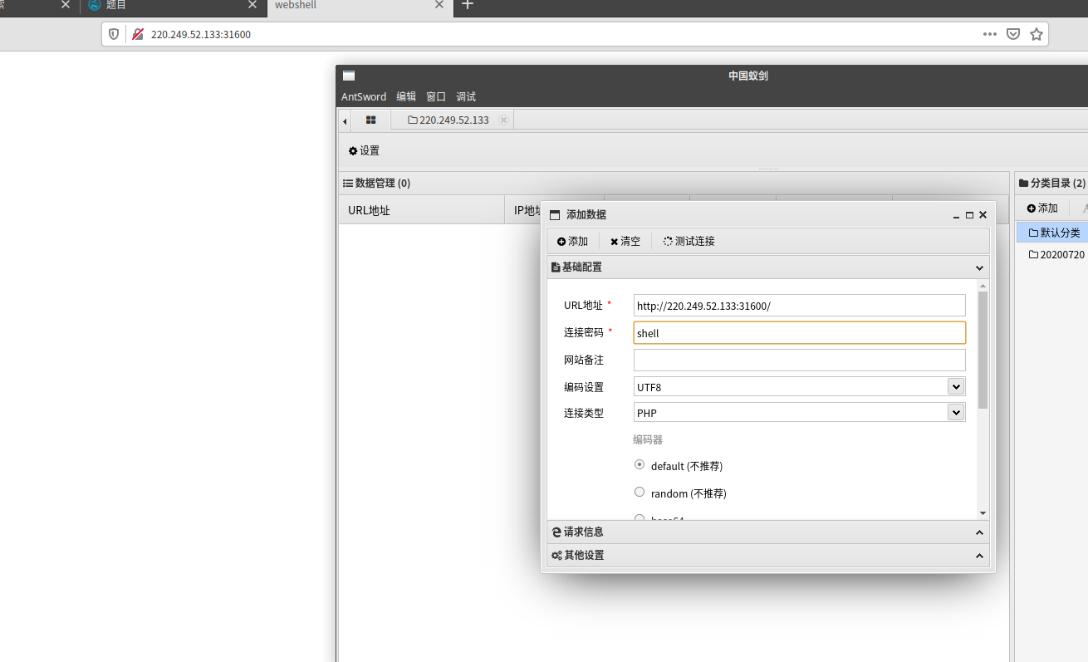Viewport: 1088px width, 662px height.
Task: Expand the 其他设置 section
Action: point(768,556)
